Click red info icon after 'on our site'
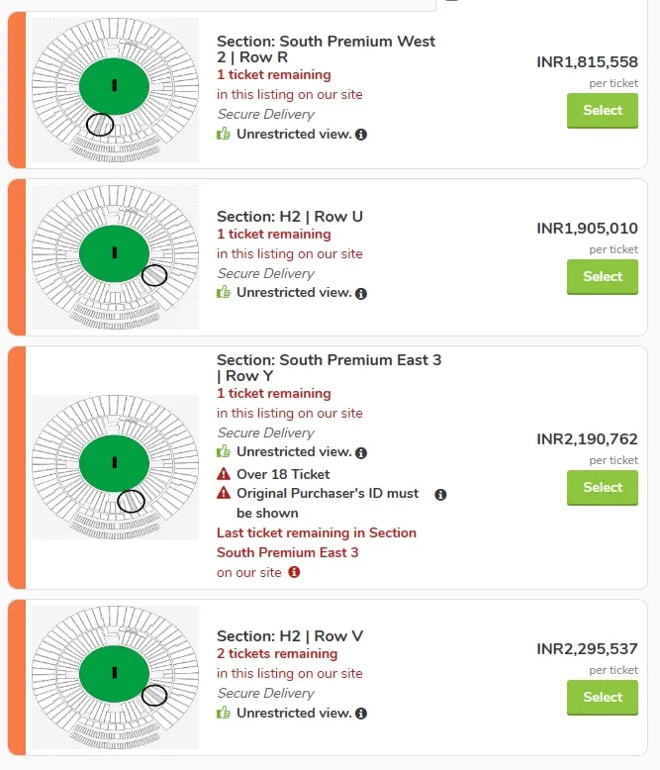Screen dimensions: 660x770 coord(294,572)
